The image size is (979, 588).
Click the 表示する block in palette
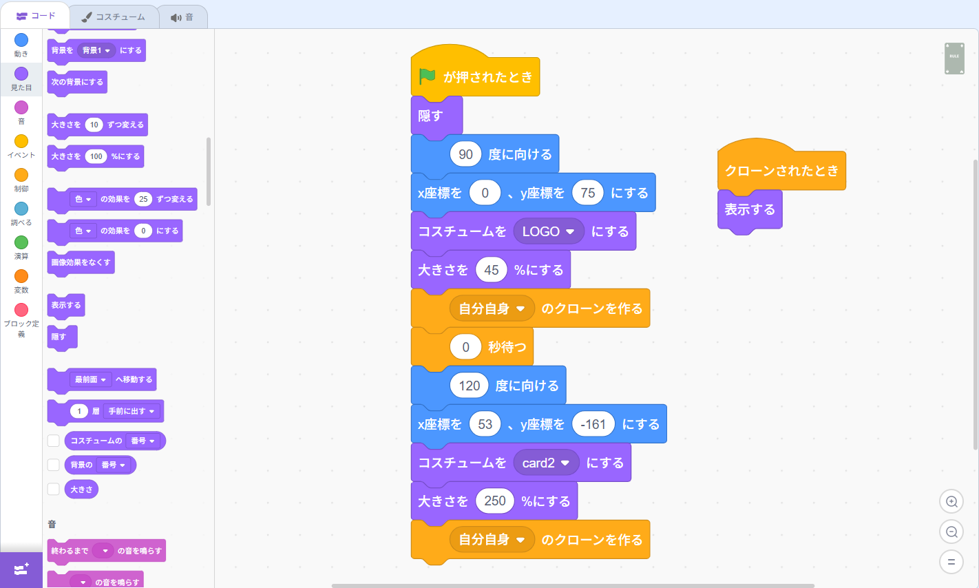click(65, 305)
